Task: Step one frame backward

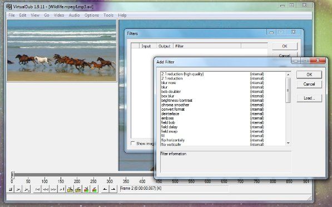Action: [x=45, y=189]
